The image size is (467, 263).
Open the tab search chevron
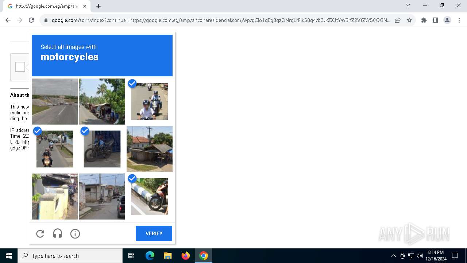click(408, 5)
